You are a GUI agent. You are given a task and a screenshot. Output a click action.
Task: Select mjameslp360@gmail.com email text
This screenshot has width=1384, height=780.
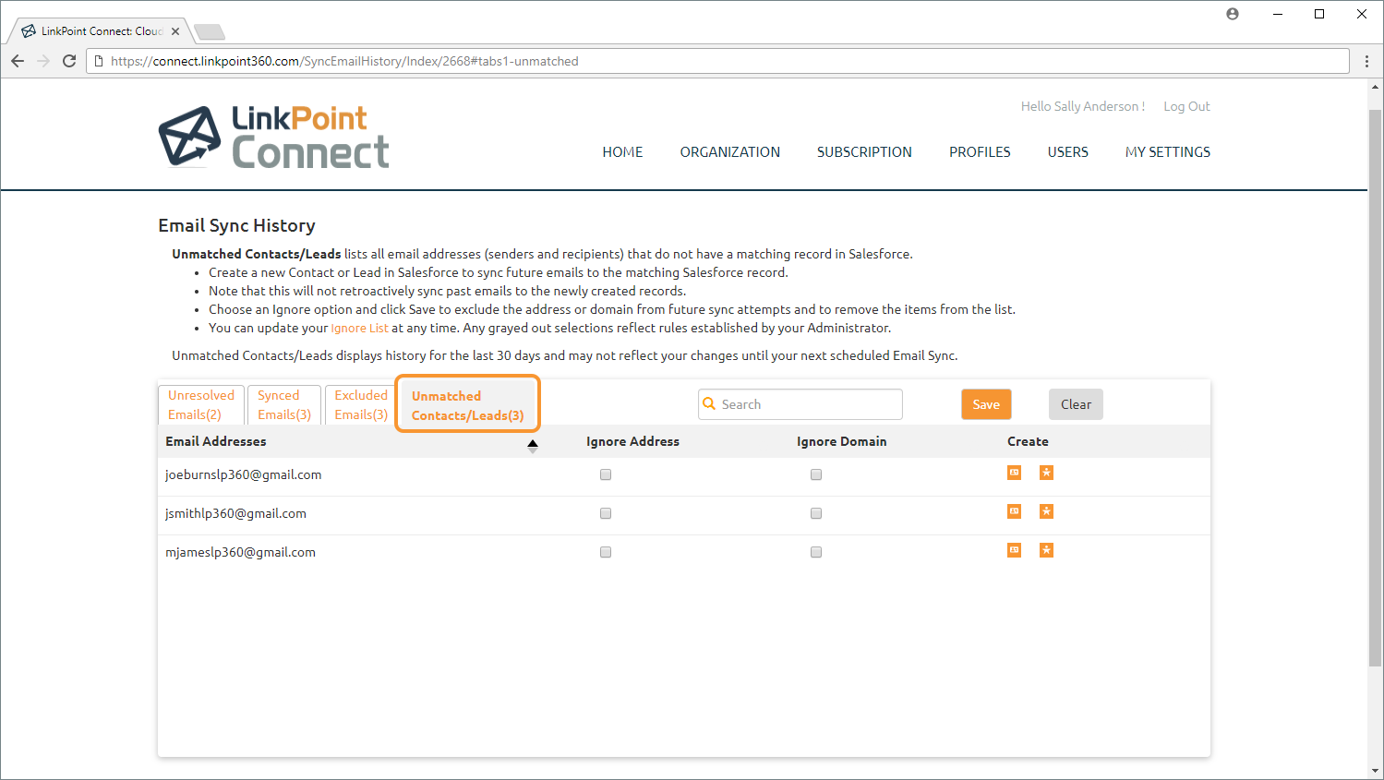coord(240,552)
